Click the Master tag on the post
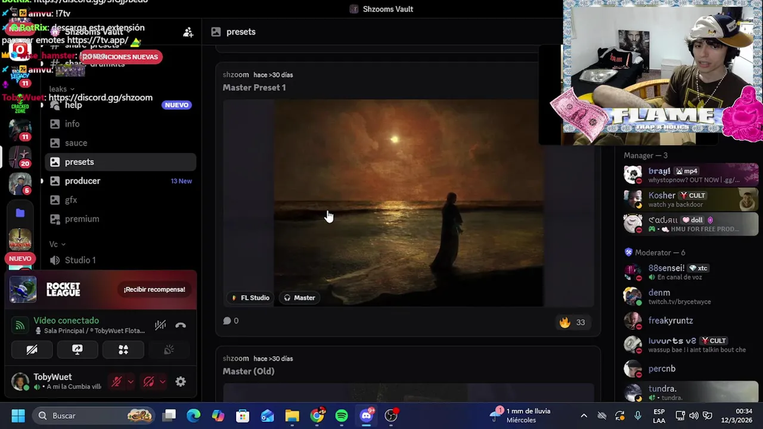Screen dimensions: 763x429 300,298
